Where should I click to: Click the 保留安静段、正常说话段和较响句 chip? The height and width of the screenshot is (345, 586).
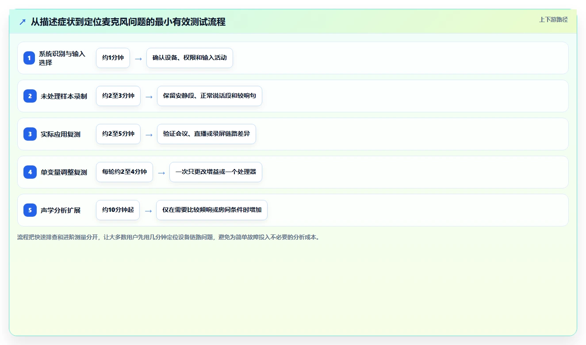pyautogui.click(x=210, y=96)
